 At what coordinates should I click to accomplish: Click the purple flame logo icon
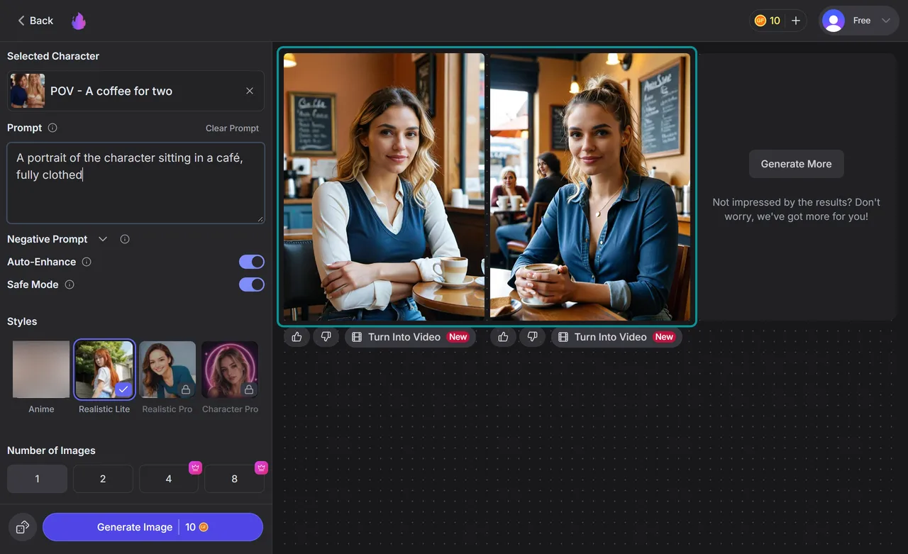pos(79,21)
